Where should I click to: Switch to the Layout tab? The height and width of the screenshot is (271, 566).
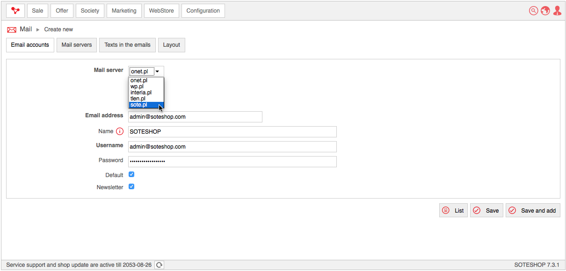pos(172,45)
